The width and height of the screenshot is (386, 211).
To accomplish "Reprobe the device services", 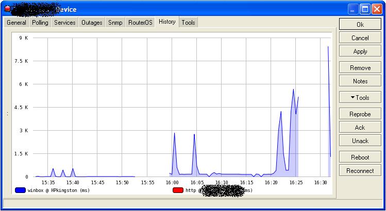I will point(360,114).
